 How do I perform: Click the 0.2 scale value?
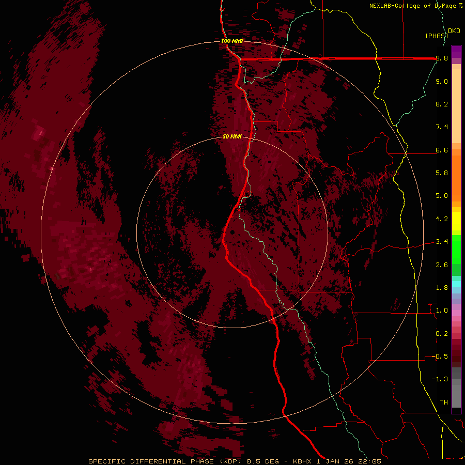coord(442,334)
